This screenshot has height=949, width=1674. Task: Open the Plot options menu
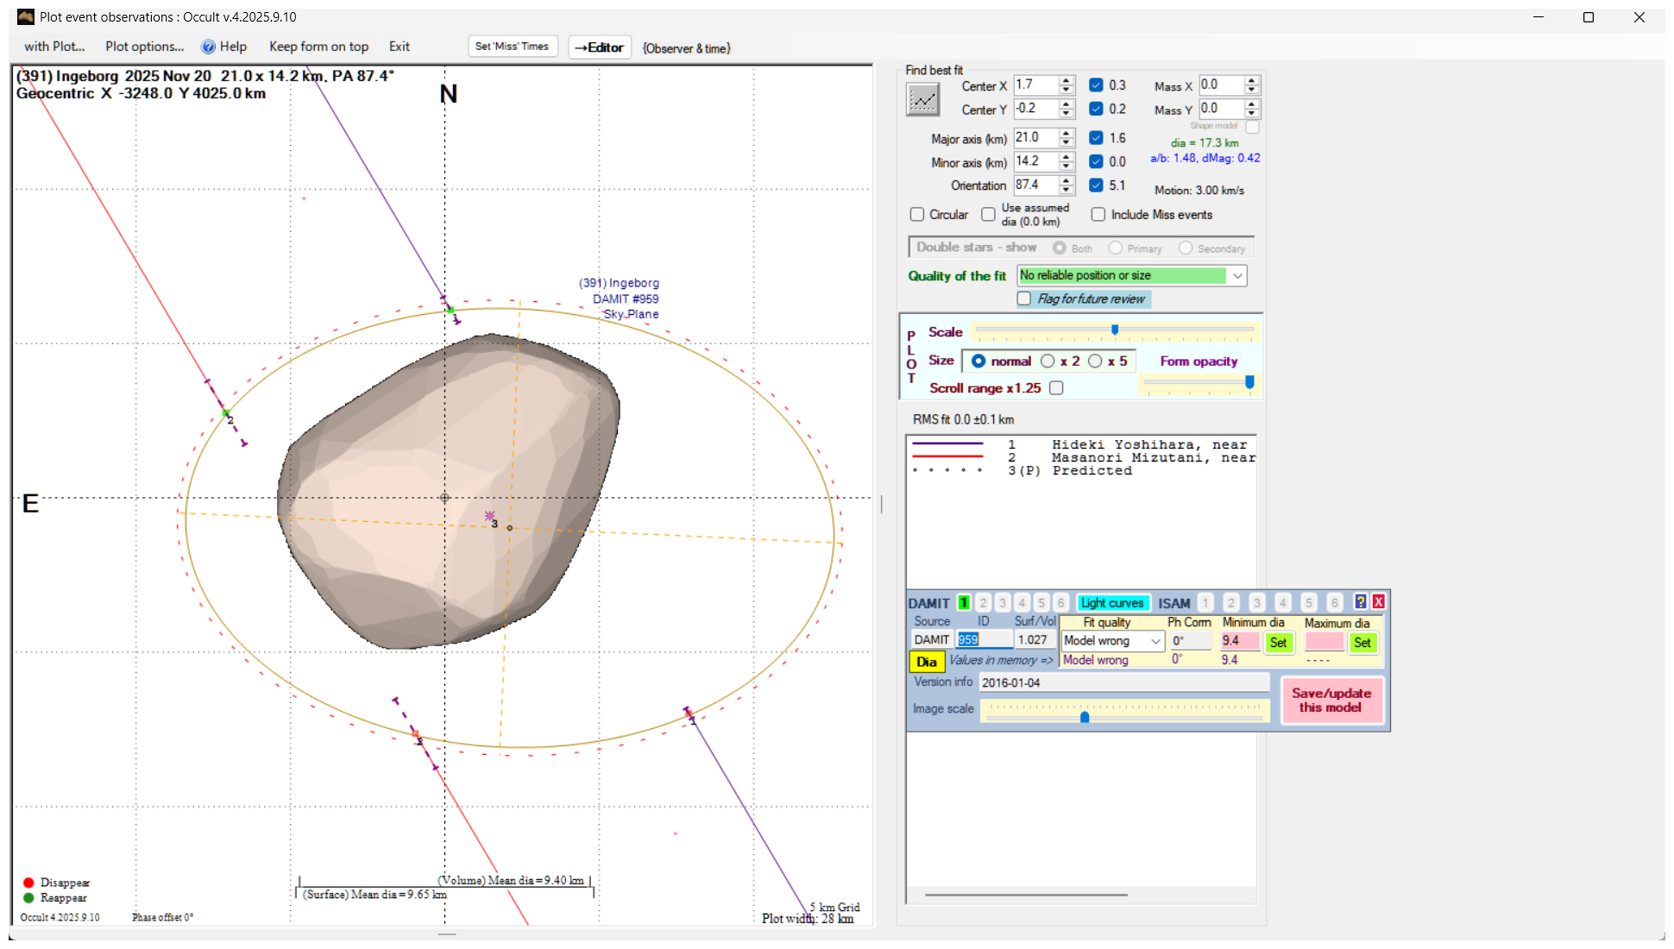pyautogui.click(x=144, y=47)
